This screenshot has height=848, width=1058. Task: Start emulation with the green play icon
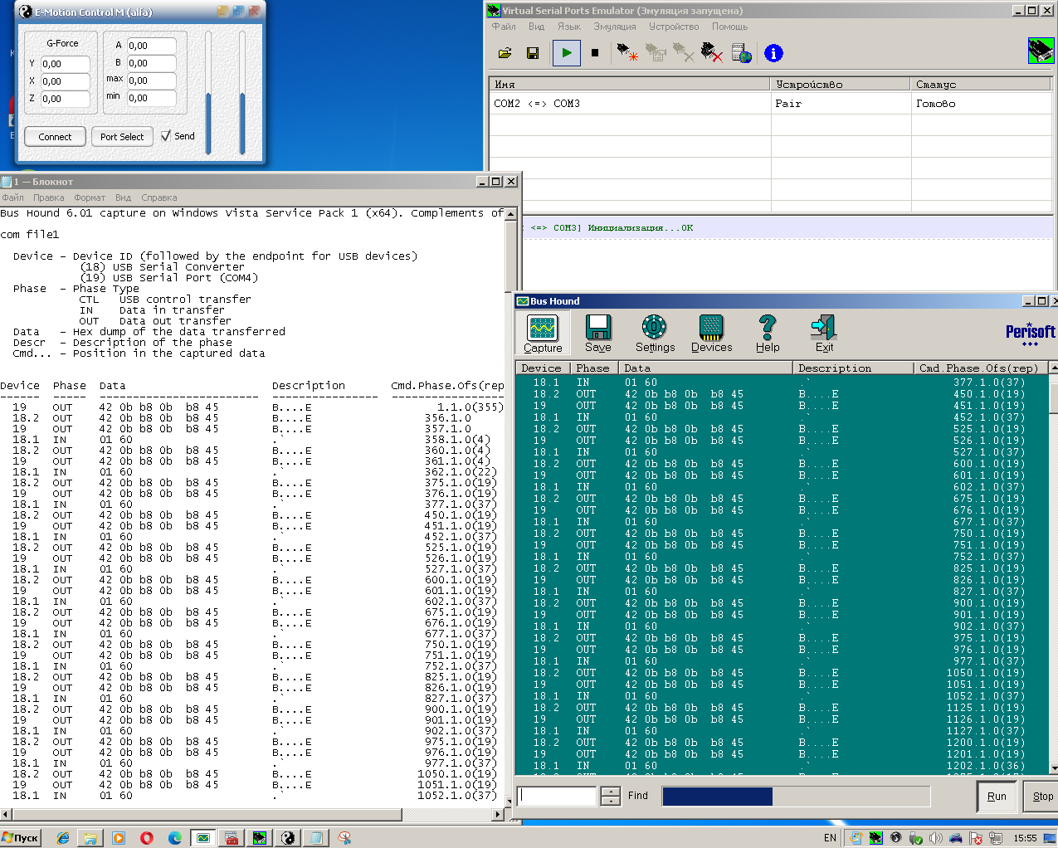coord(566,53)
